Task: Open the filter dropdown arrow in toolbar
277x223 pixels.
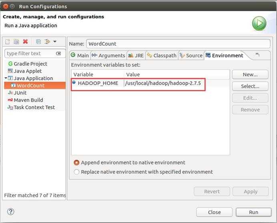Action: point(55,42)
